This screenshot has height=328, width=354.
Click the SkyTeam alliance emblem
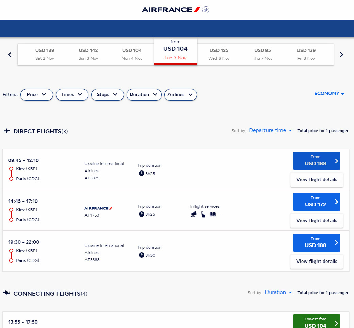coord(206,10)
